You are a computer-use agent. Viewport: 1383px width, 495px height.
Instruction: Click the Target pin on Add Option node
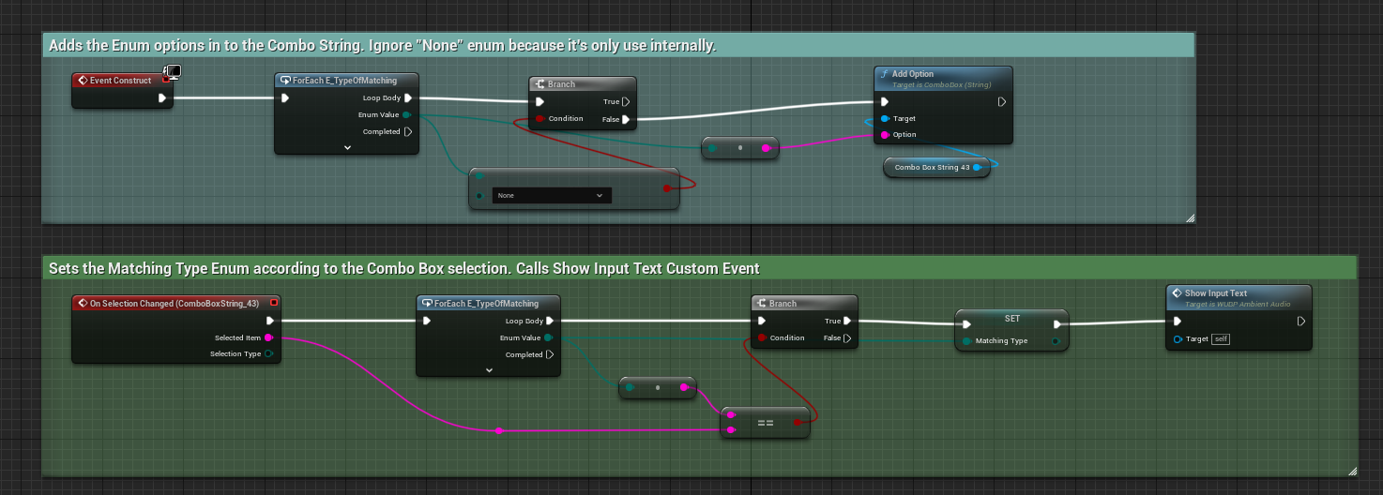884,119
